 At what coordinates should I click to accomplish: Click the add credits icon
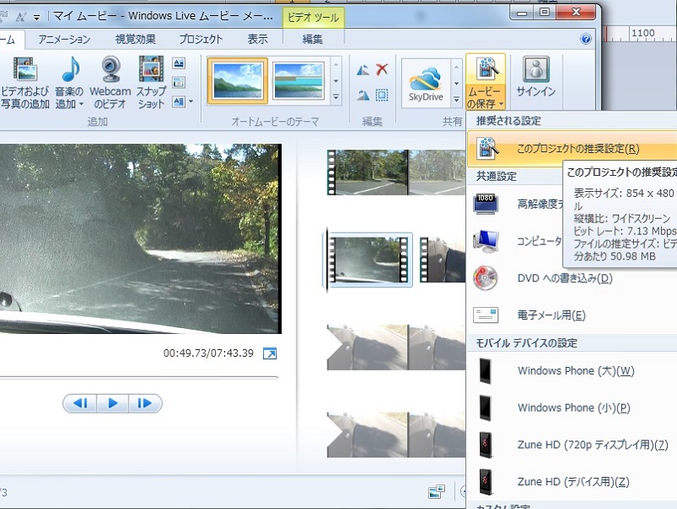coord(179,101)
